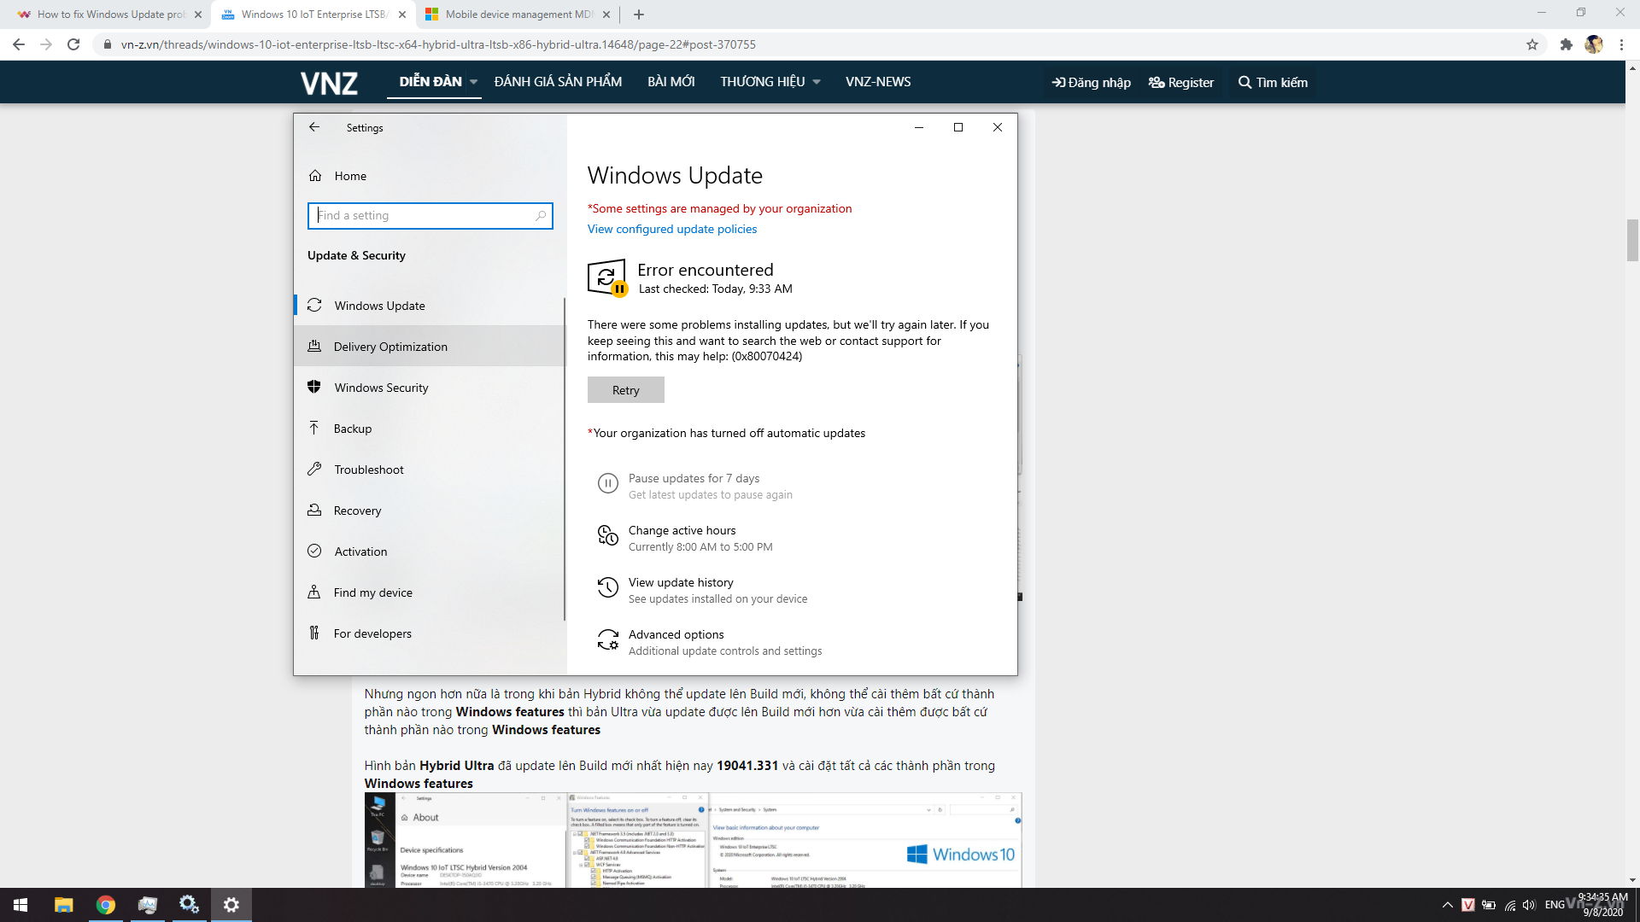Image resolution: width=1640 pixels, height=922 pixels.
Task: Go back in Settings window
Action: tap(314, 127)
